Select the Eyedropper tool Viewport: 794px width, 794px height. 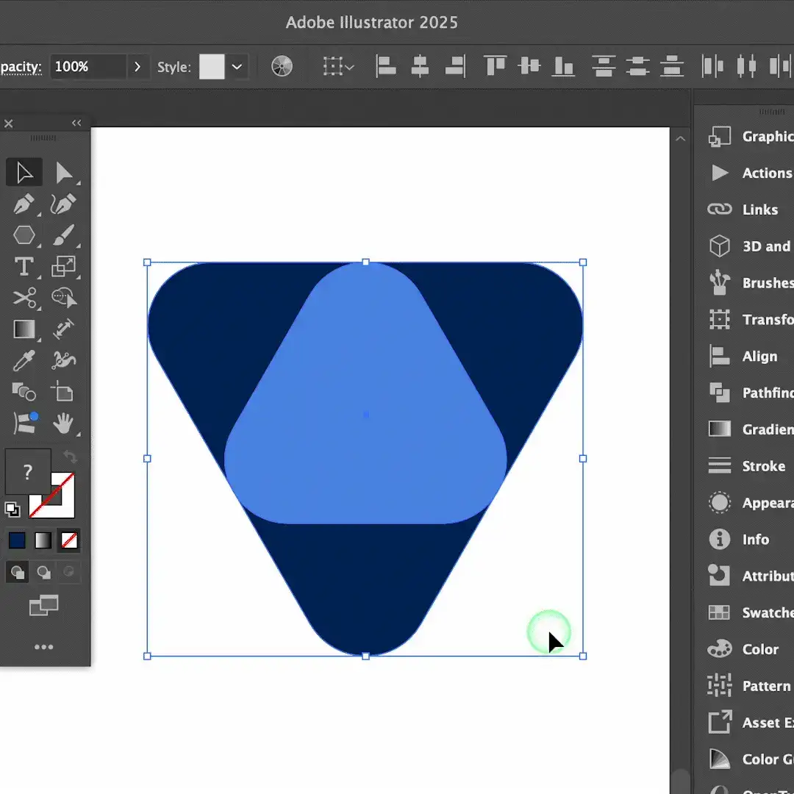click(x=24, y=360)
